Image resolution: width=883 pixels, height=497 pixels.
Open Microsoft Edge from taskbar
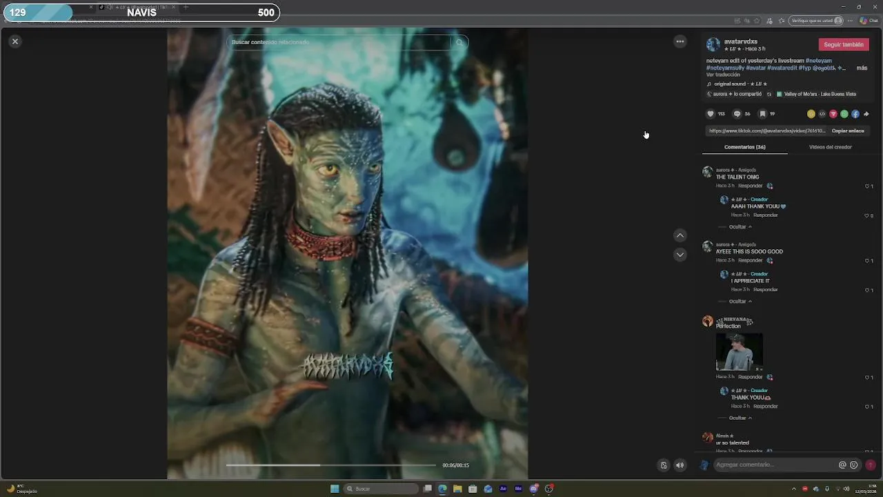(442, 489)
